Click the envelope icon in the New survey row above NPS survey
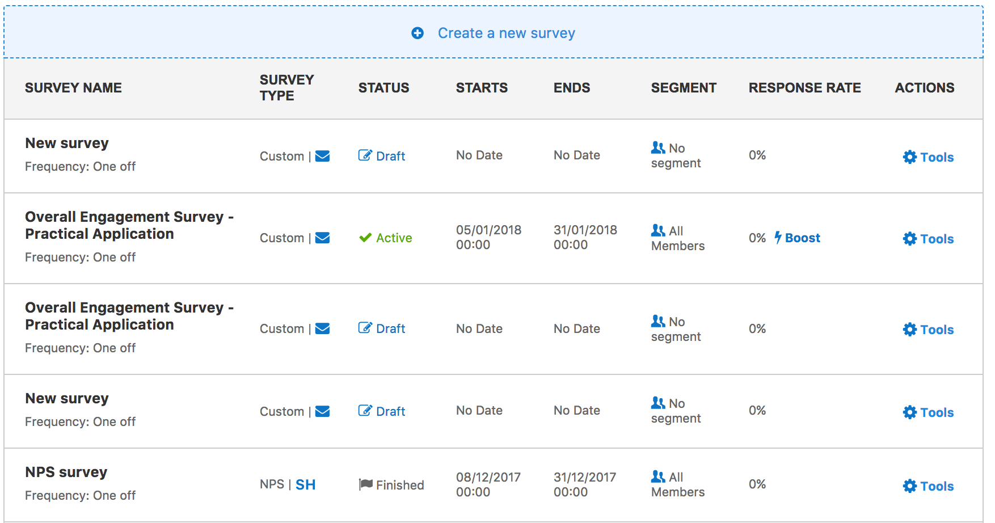The height and width of the screenshot is (523, 995). pos(323,411)
